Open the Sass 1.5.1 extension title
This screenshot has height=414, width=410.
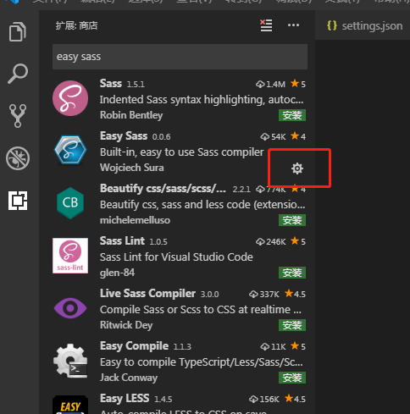coord(111,84)
